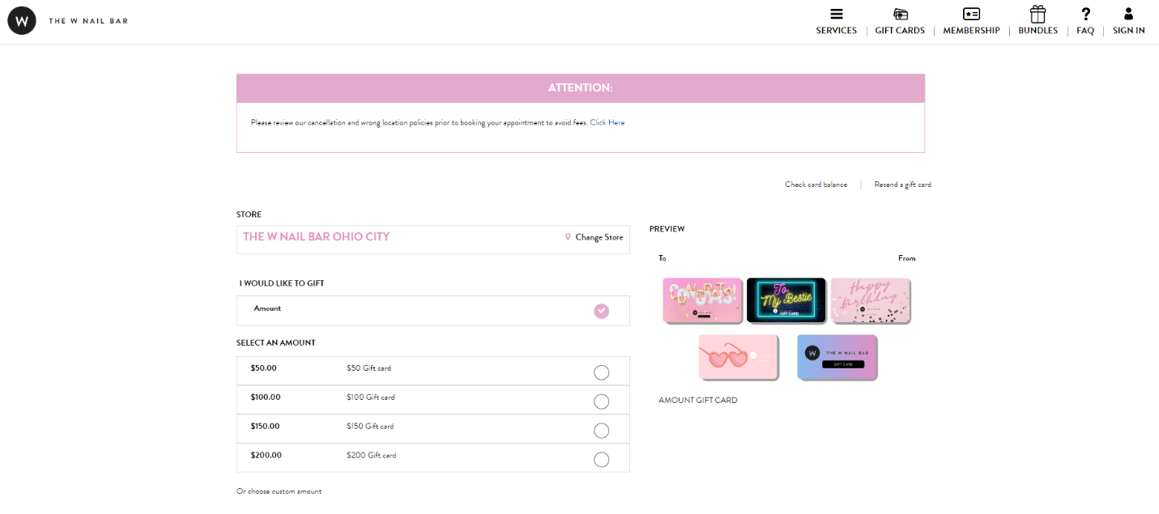Click the Gift Cards icon
The height and width of the screenshot is (514, 1159).
899,14
